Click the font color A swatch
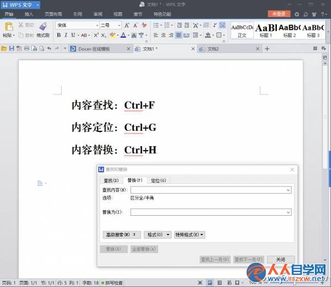The height and width of the screenshot is (287, 331). [123, 35]
